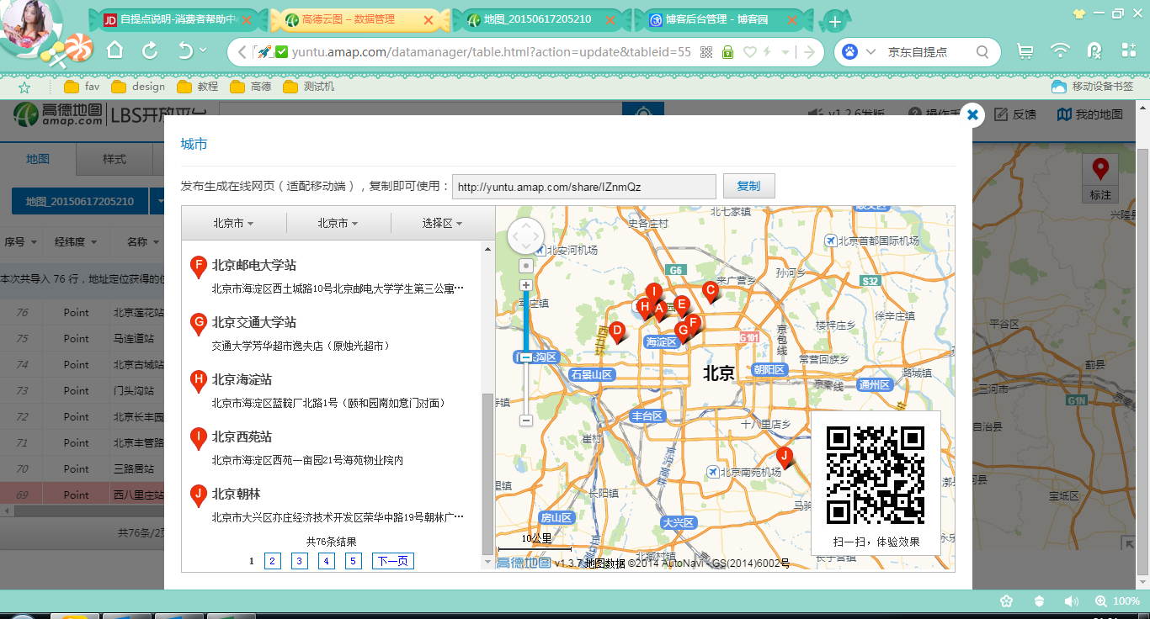Open dropdown arrow beside 地图_20150617205210 button
The width and height of the screenshot is (1150, 619).
157,202
